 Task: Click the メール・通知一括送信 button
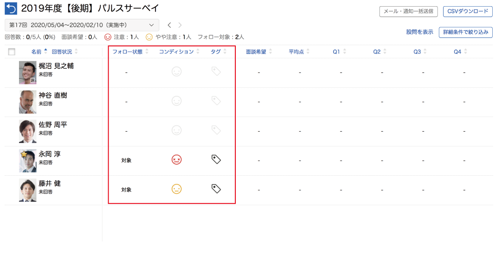point(408,11)
